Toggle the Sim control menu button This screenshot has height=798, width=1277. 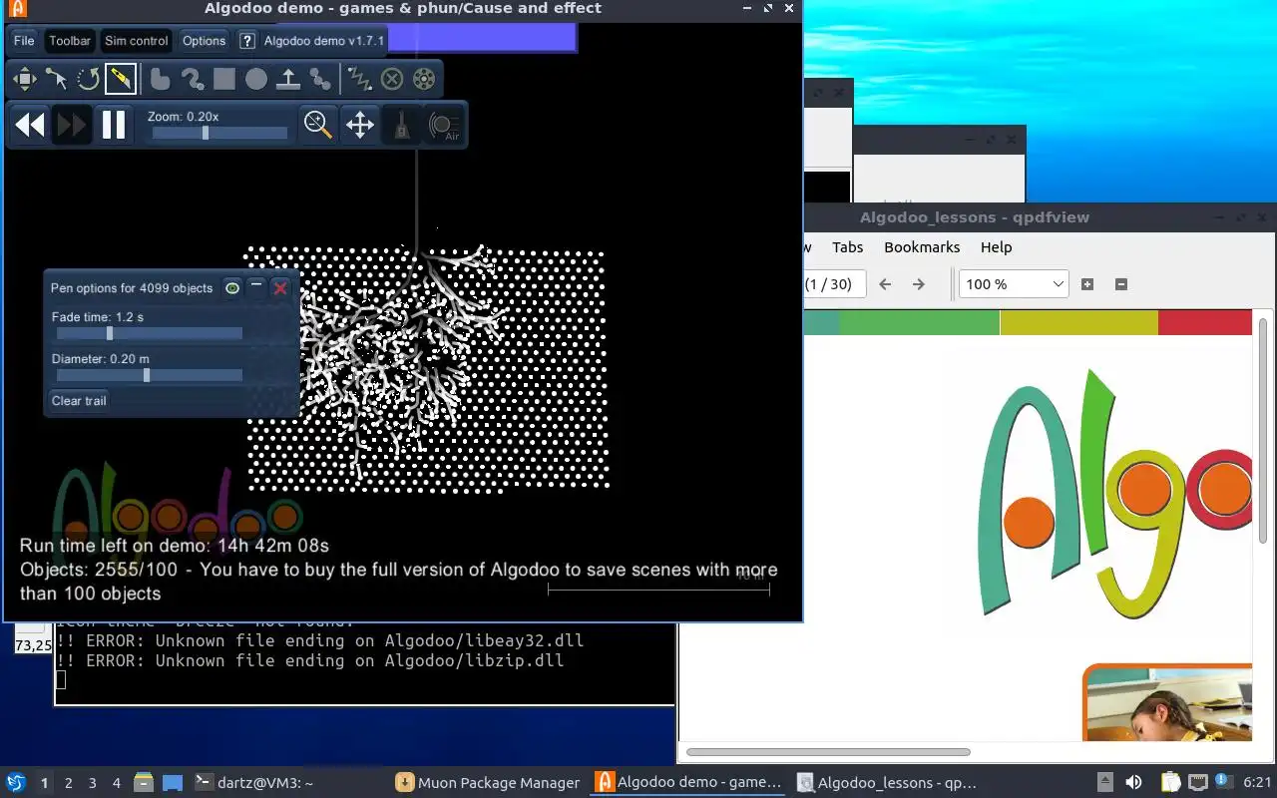tap(136, 41)
